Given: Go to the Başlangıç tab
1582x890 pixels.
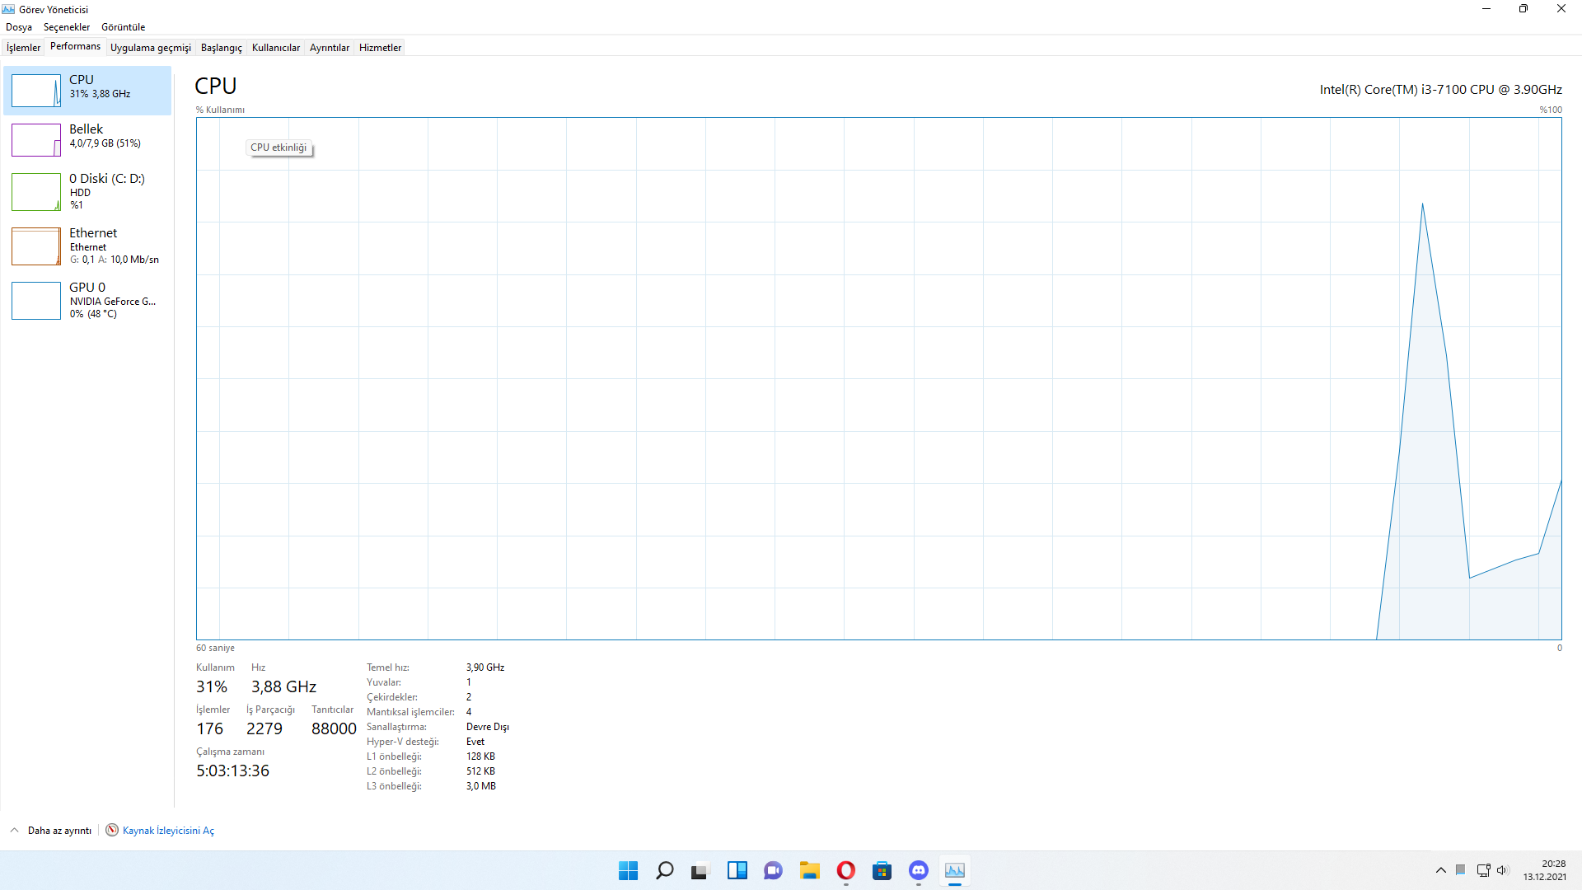Looking at the screenshot, I should (221, 48).
